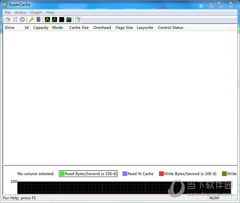Click the NUM status bar indicator
This screenshot has width=240, height=203.
pos(214,198)
